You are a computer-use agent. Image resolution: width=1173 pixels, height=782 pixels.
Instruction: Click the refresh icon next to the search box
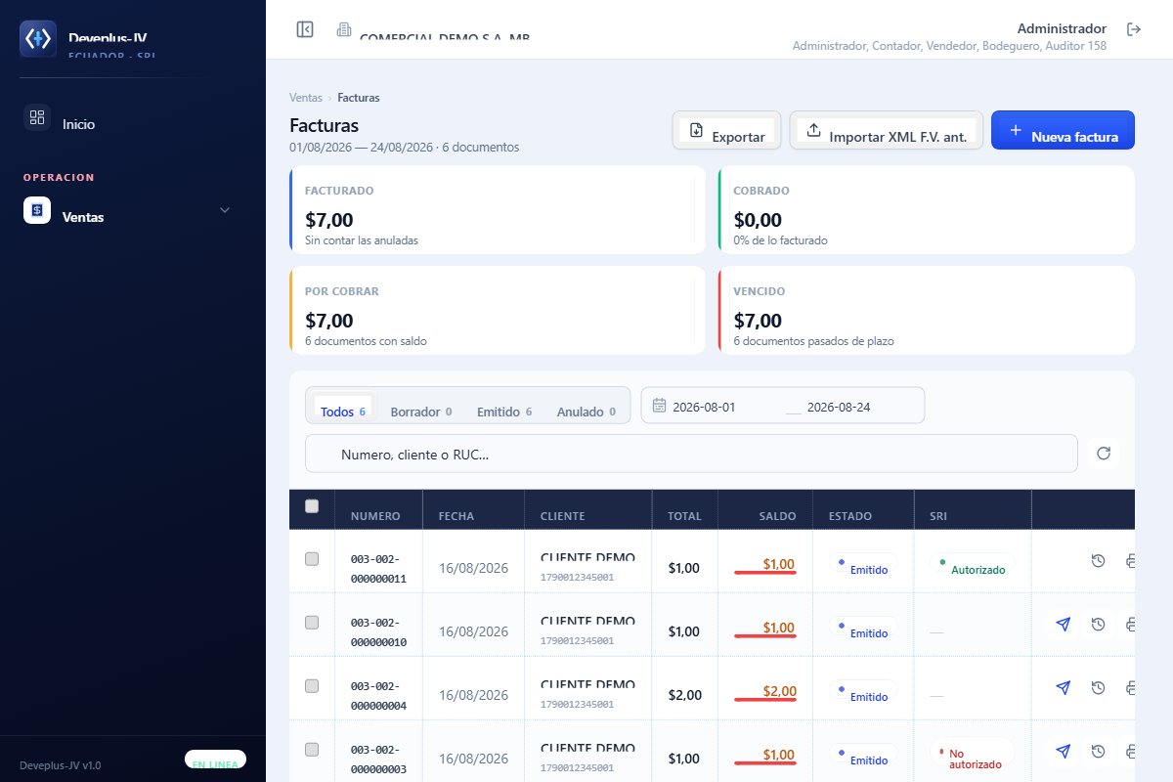tap(1104, 453)
